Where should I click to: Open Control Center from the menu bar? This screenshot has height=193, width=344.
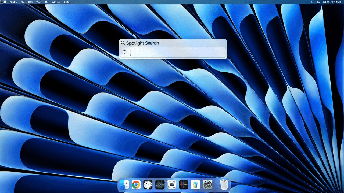318,2
